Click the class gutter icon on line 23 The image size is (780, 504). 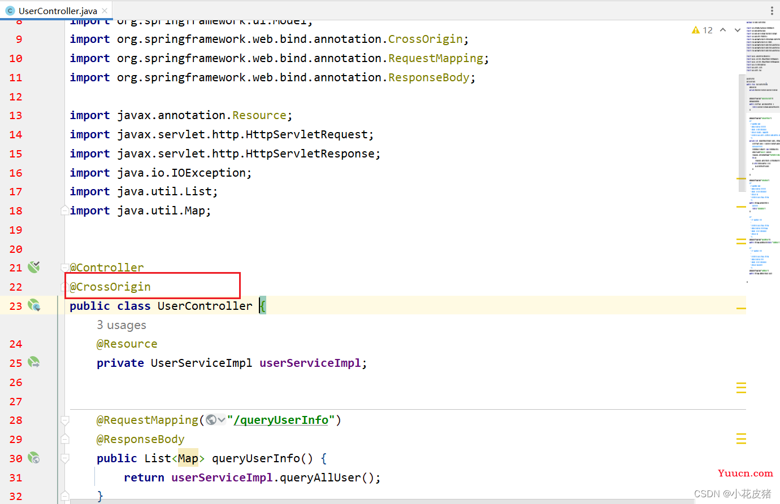(34, 305)
